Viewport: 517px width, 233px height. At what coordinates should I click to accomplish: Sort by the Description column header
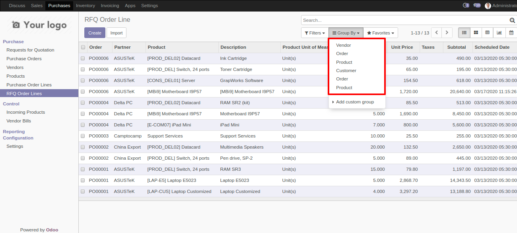click(x=249, y=47)
